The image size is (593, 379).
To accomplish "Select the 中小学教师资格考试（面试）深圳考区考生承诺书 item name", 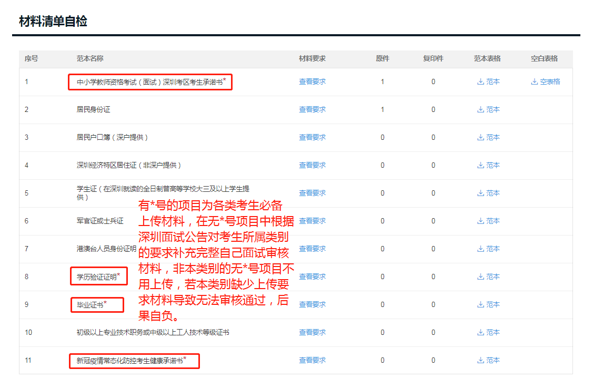I will point(149,82).
